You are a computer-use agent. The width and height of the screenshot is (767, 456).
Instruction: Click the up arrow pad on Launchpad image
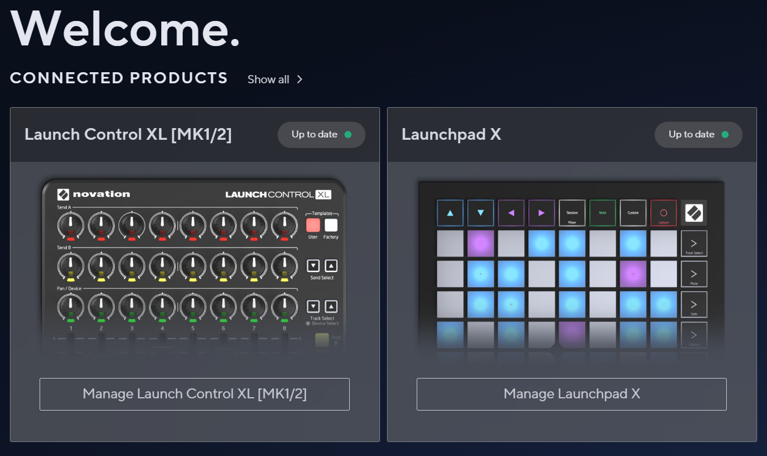(450, 213)
